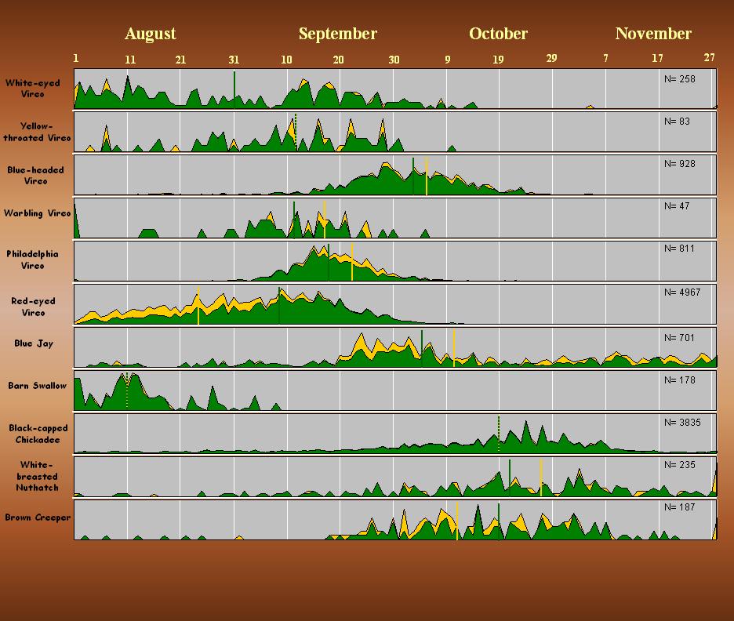Click the date tick labeled 31
The image size is (734, 621).
tap(234, 60)
